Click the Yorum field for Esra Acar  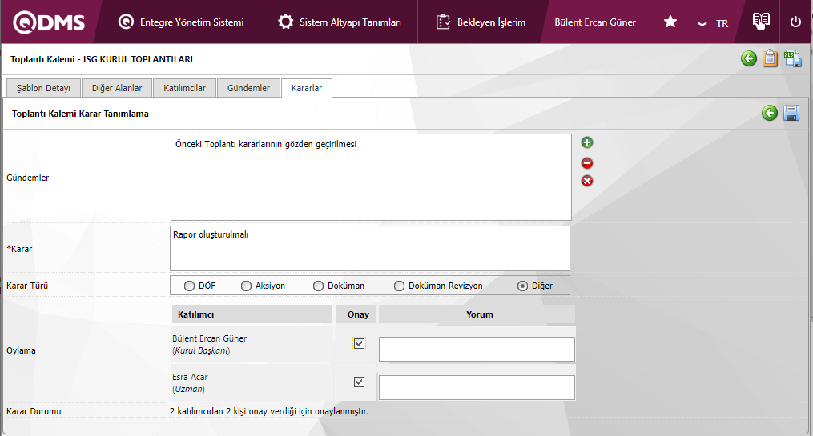(477, 387)
